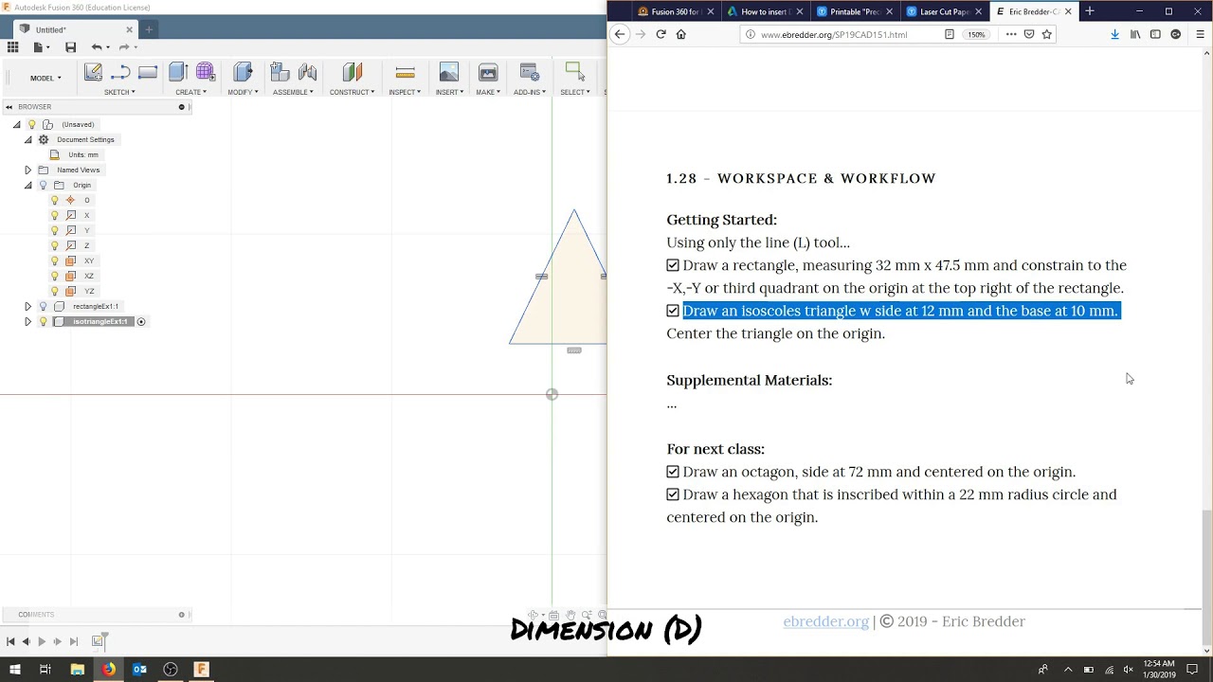Open the ebredder.org footer link
1213x682 pixels.
coord(825,621)
